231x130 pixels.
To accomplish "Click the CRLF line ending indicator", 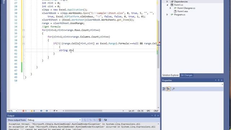I will coord(156,111).
